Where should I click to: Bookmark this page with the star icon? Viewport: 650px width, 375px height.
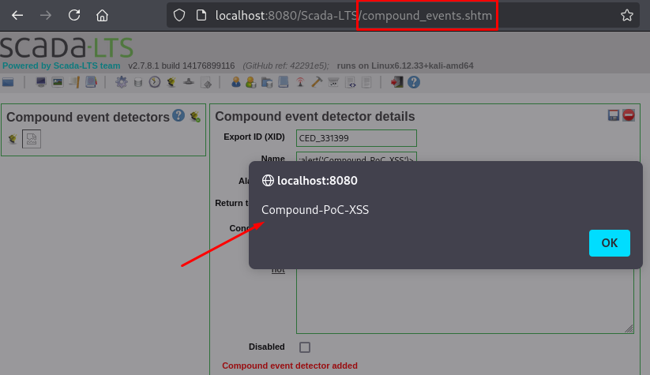pos(627,15)
